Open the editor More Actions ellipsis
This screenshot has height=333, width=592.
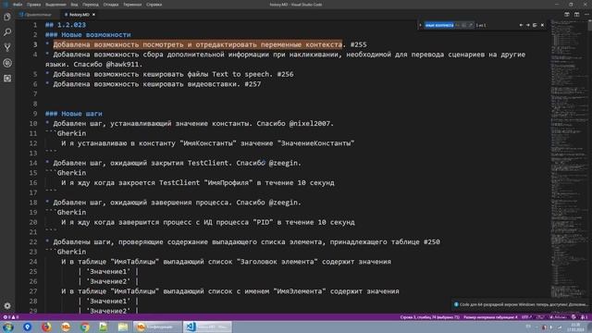point(586,15)
